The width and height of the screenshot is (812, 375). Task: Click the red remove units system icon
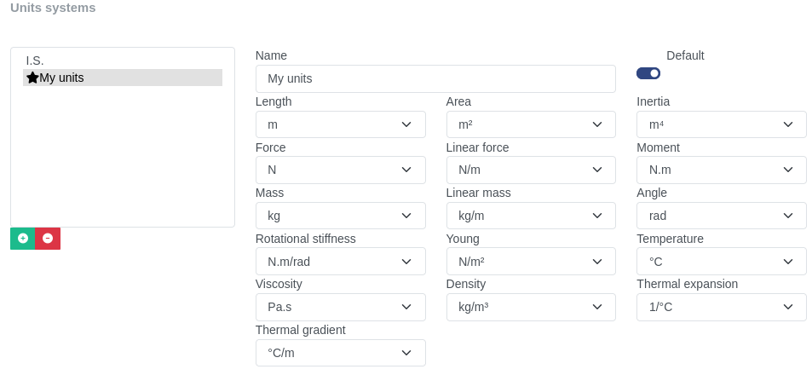(48, 239)
